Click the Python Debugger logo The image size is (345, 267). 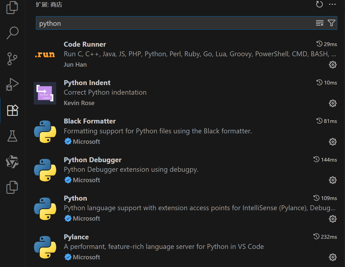click(x=45, y=170)
